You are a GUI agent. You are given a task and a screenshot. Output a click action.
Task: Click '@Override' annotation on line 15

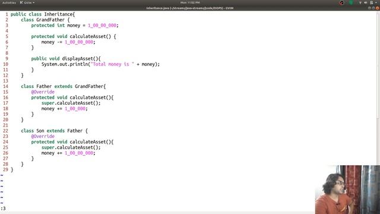[x=43, y=92]
